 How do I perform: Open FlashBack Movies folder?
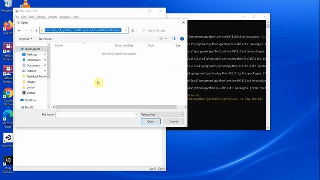[x=36, y=76]
